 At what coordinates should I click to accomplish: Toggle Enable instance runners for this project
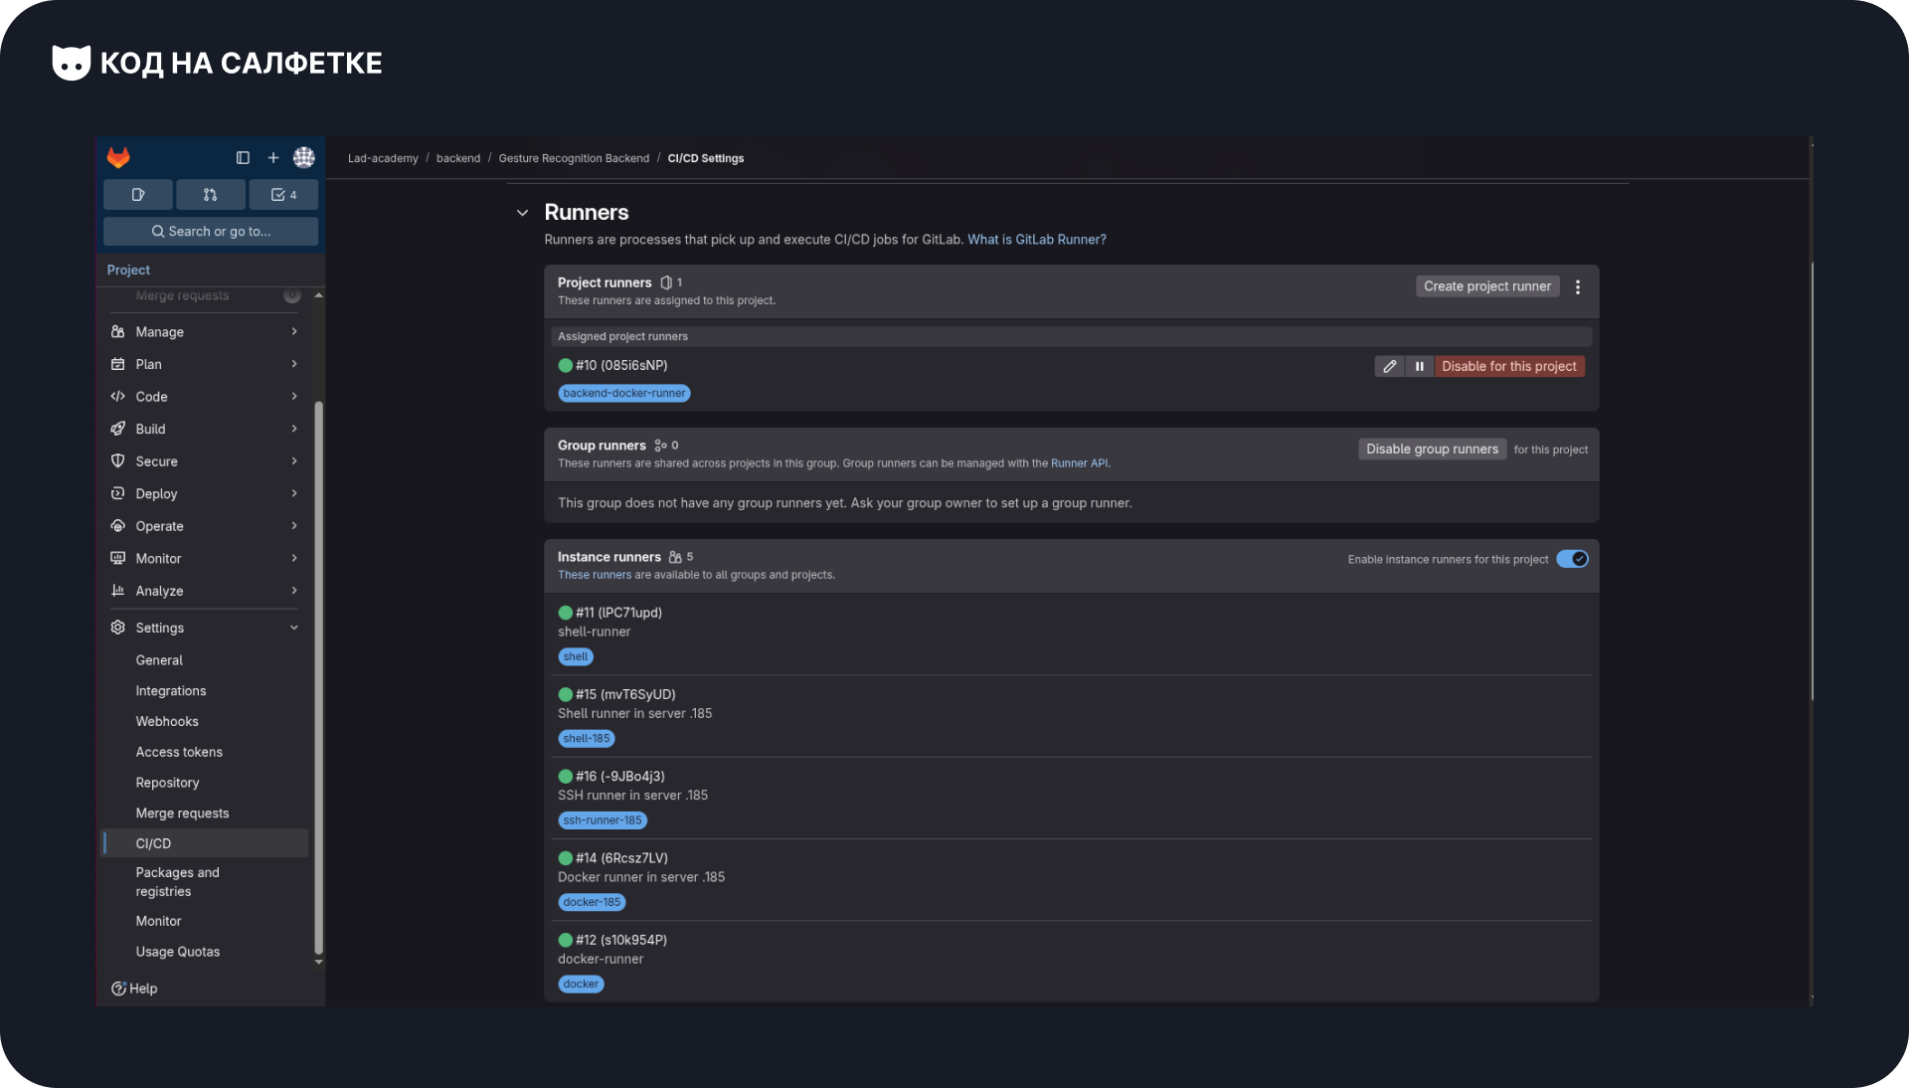[1572, 559]
